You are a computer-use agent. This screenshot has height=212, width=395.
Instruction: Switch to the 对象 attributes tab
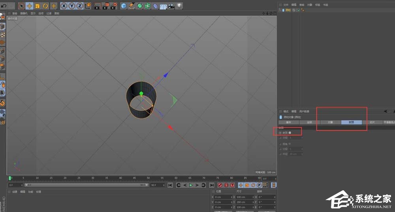click(330, 123)
